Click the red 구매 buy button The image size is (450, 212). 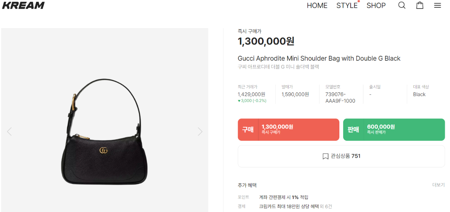click(288, 130)
